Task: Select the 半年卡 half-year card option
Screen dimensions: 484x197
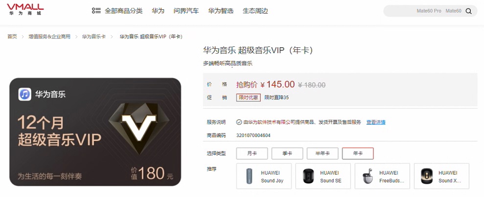Action: [x=323, y=154]
